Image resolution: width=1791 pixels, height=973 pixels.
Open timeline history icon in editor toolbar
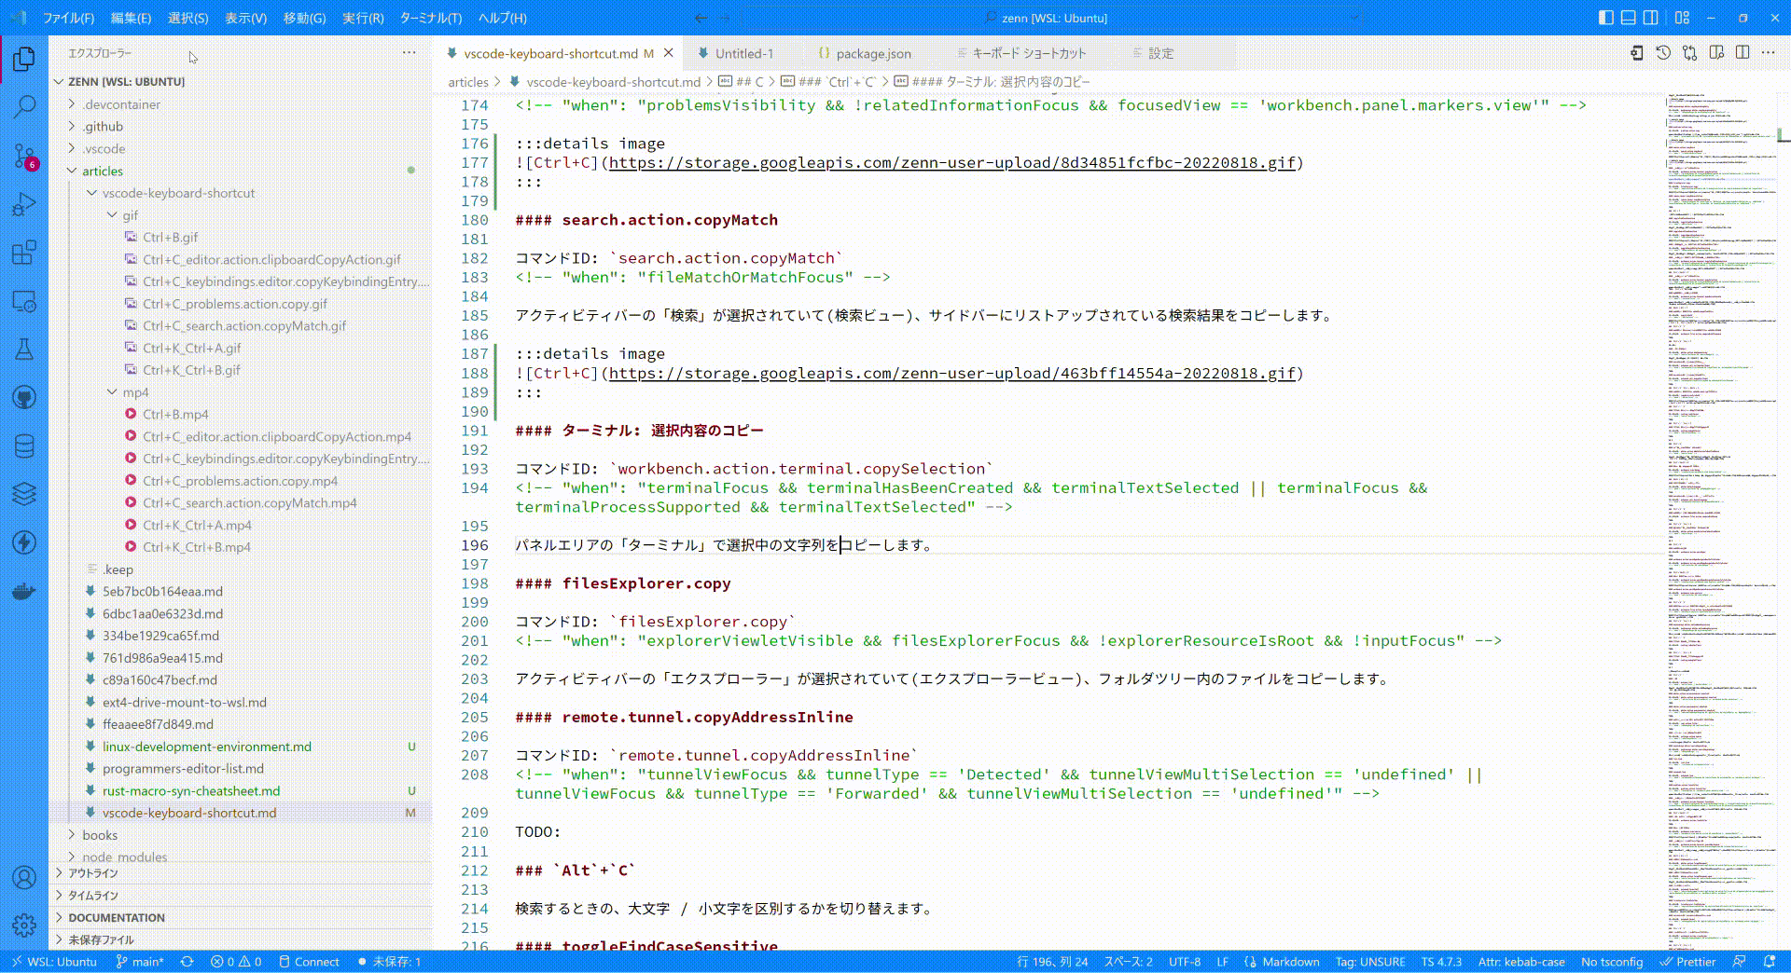click(x=1663, y=53)
